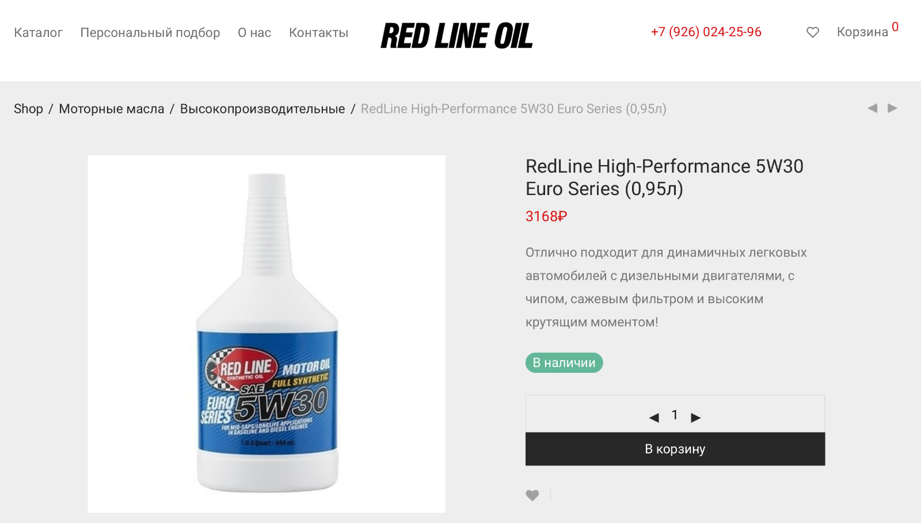
Task: Open Моторные масла breadcrumb
Action: pyautogui.click(x=112, y=109)
